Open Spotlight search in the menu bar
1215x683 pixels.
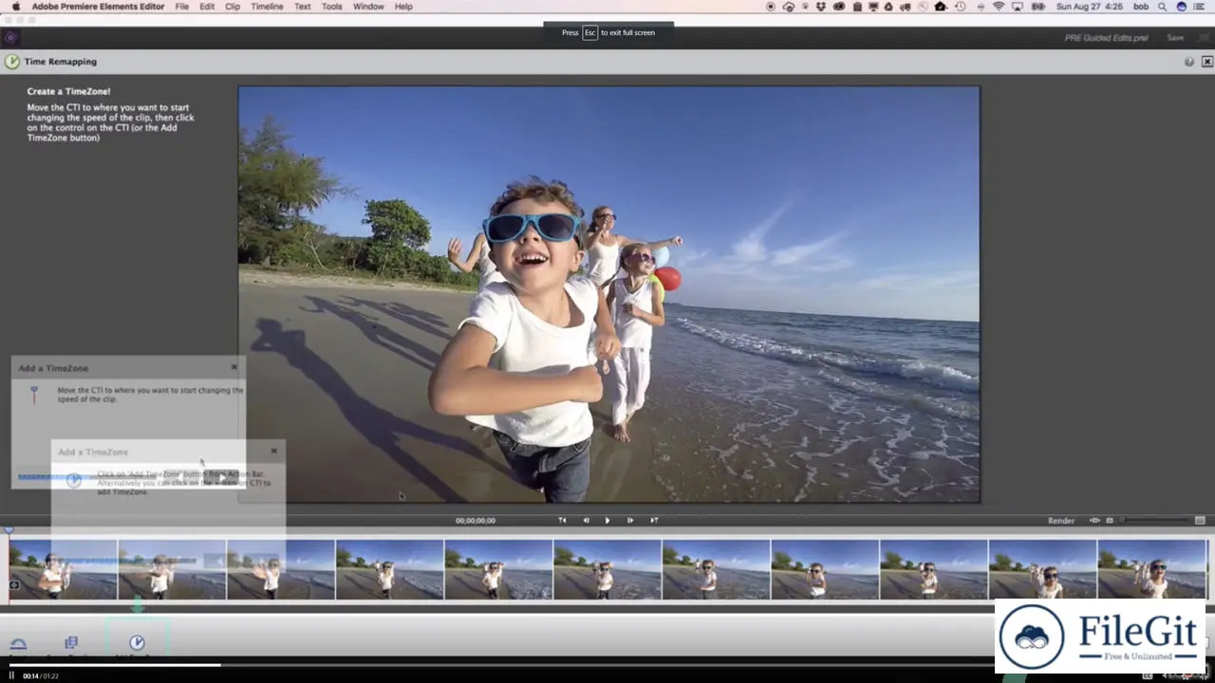coord(1162,7)
